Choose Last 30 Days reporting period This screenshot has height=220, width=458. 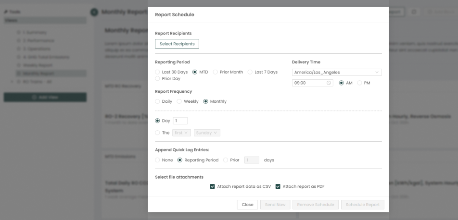(x=158, y=72)
